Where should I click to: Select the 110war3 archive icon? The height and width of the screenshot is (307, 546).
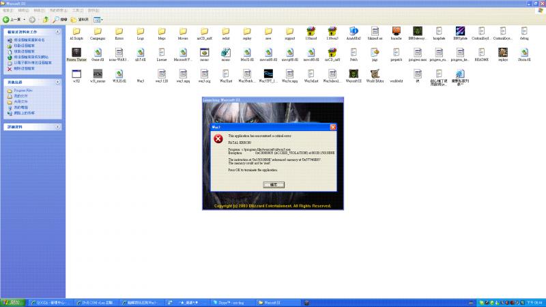pyautogui.click(x=332, y=33)
